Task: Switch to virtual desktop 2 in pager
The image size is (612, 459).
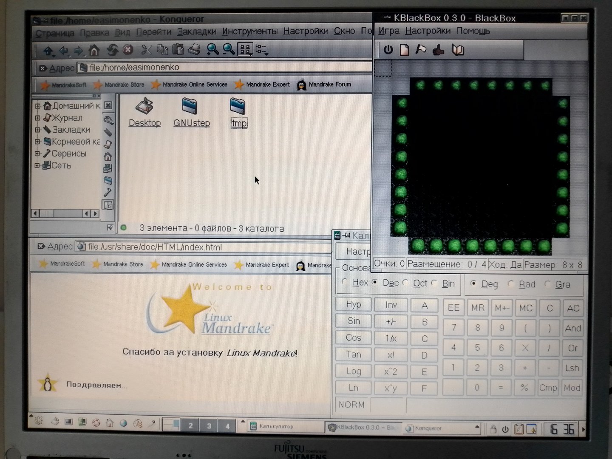Action: [191, 425]
